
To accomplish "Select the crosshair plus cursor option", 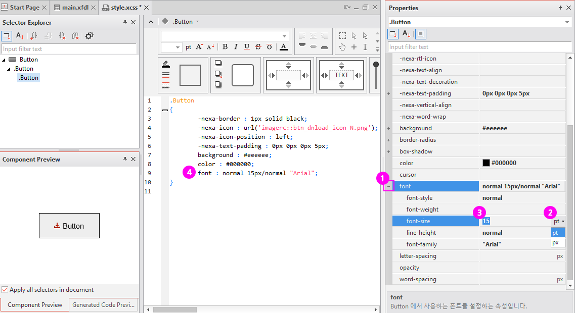I will pyautogui.click(x=354, y=47).
